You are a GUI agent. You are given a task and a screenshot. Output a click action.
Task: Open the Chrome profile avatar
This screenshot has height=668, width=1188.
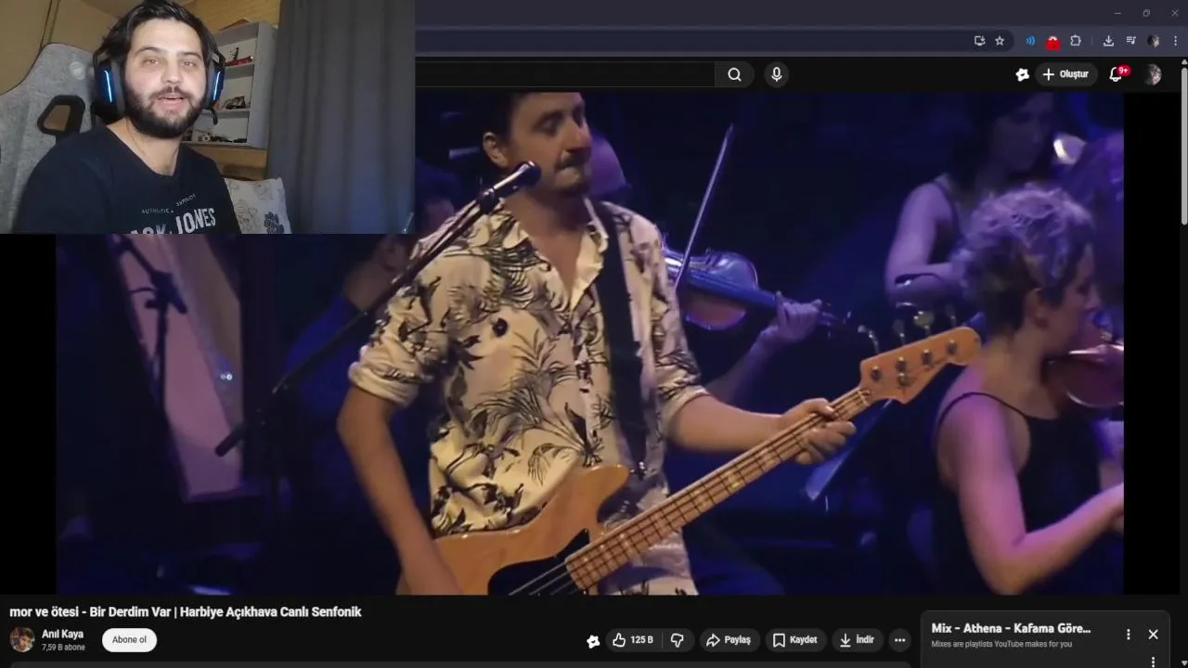(1154, 41)
